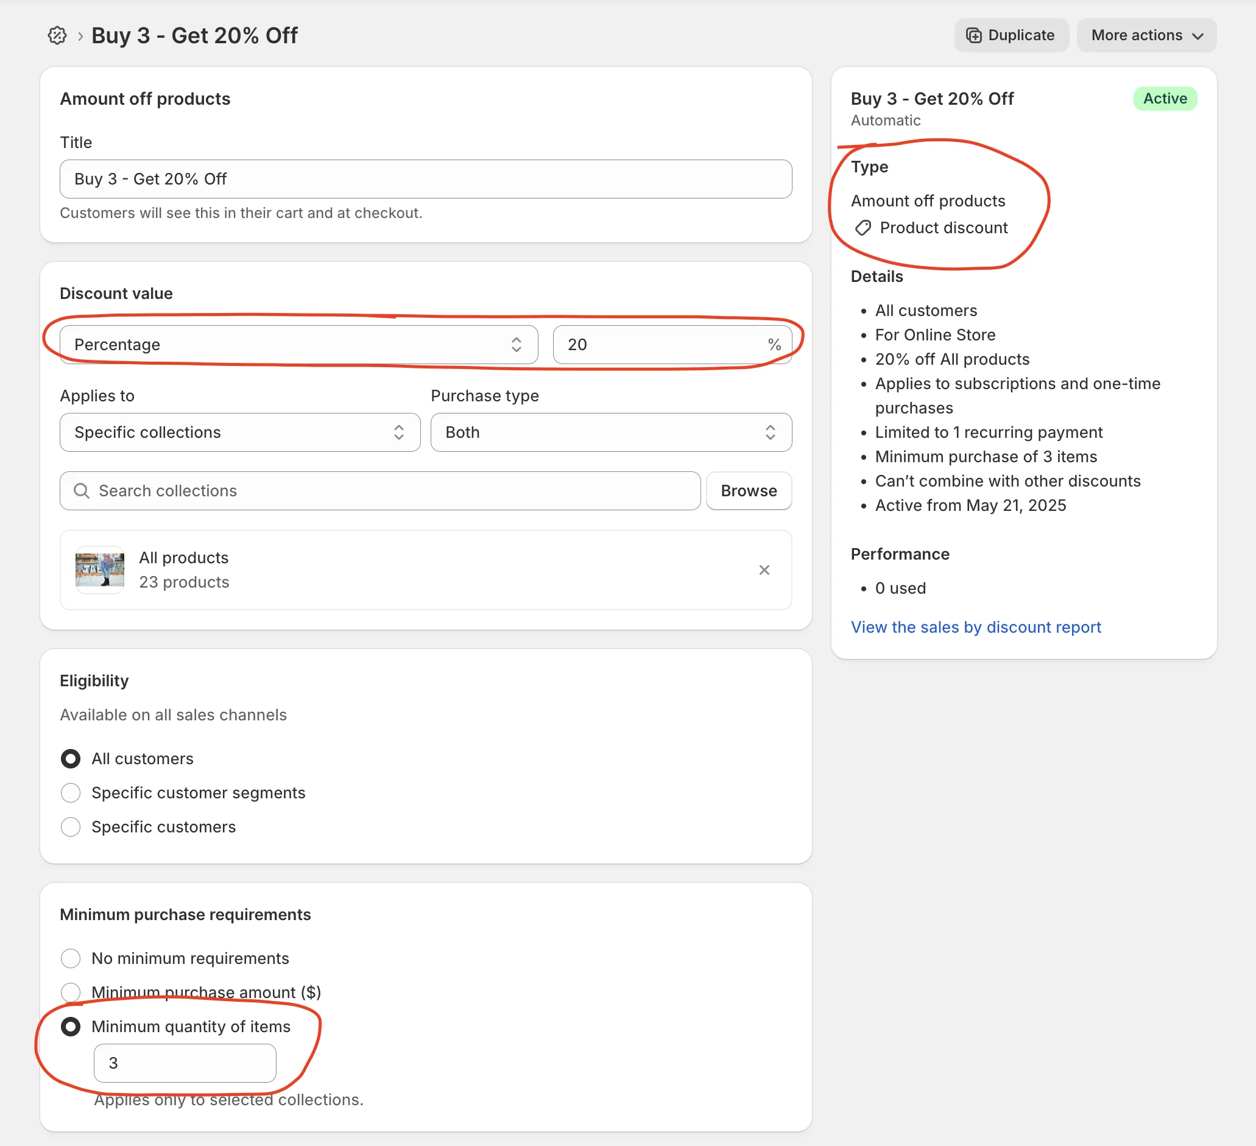The width and height of the screenshot is (1256, 1146).
Task: Click the search magnifier icon in collections field
Action: coord(82,491)
